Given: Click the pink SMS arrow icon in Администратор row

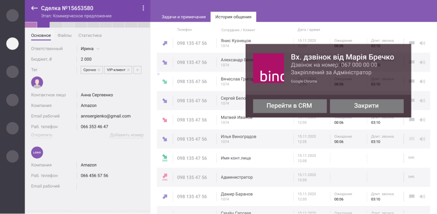Looking at the screenshot, I should (x=165, y=177).
